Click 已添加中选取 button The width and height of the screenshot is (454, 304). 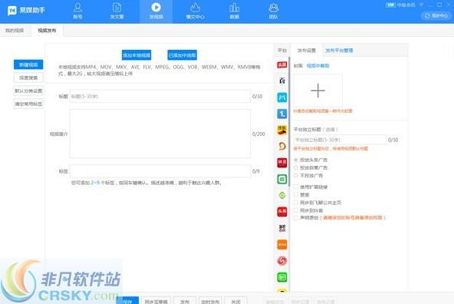tap(183, 55)
